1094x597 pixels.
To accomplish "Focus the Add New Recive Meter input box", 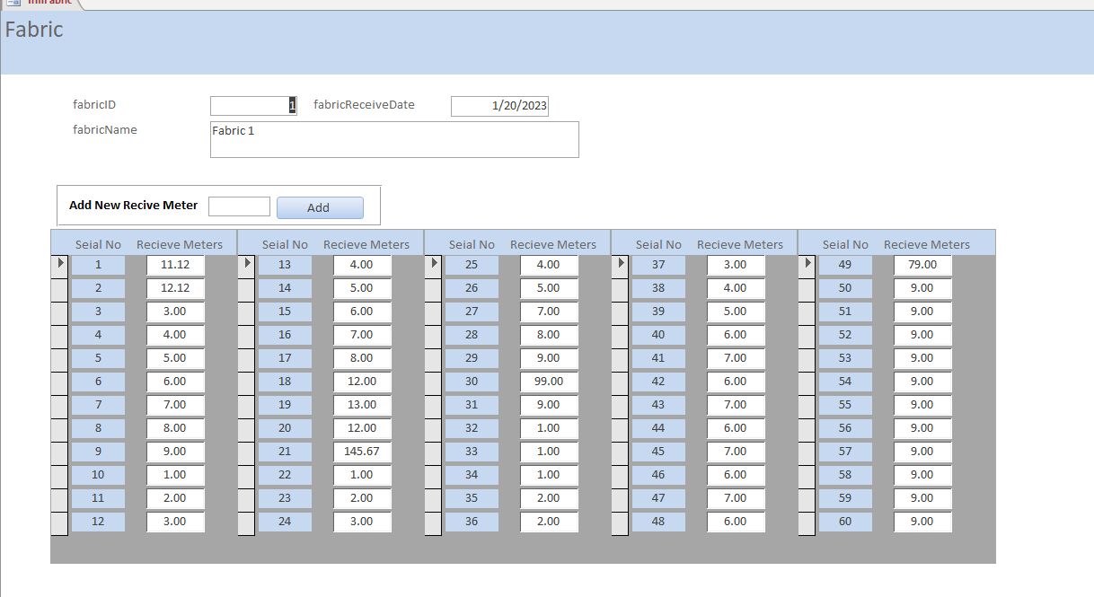I will click(x=239, y=206).
